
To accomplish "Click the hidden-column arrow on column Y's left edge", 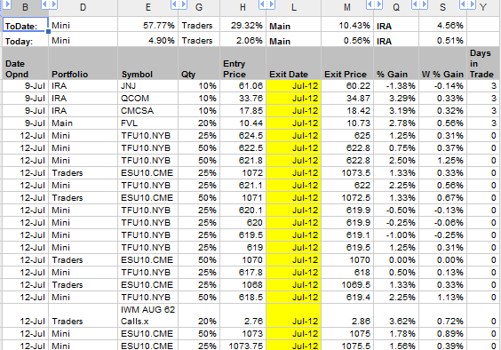I will pos(472,4).
